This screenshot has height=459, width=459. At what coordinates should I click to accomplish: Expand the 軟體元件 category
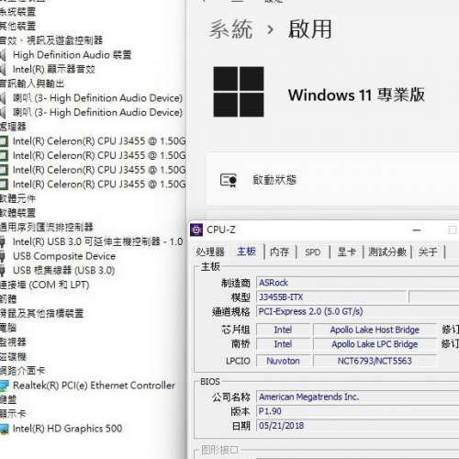[x=17, y=198]
